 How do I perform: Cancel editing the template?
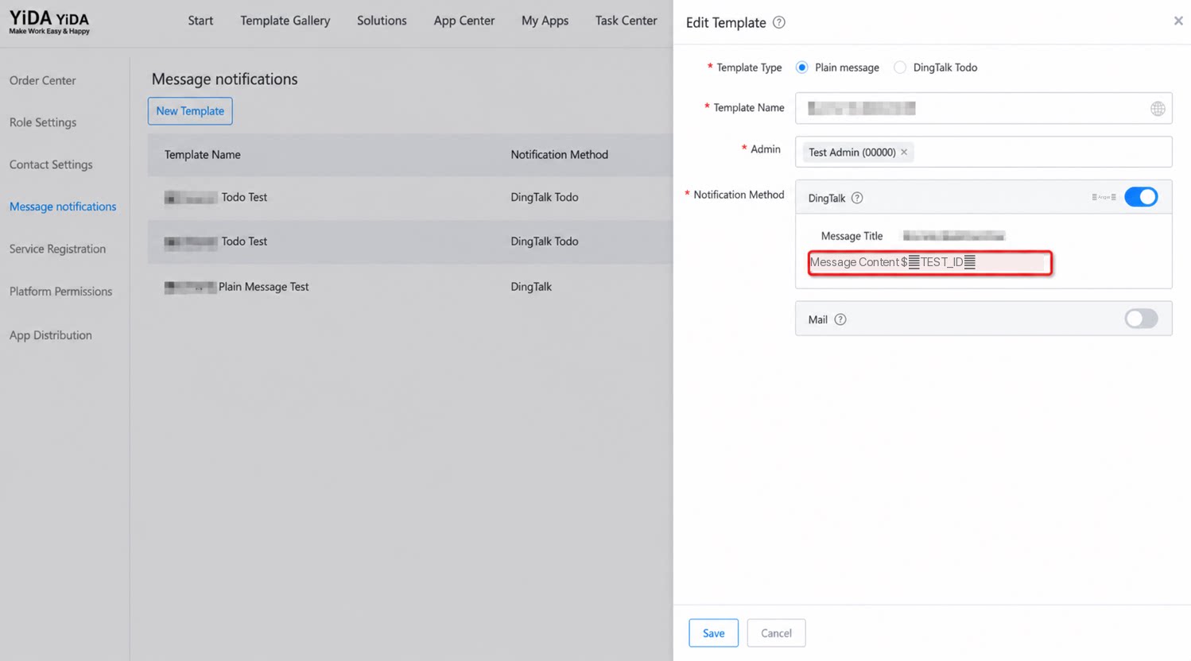click(776, 633)
